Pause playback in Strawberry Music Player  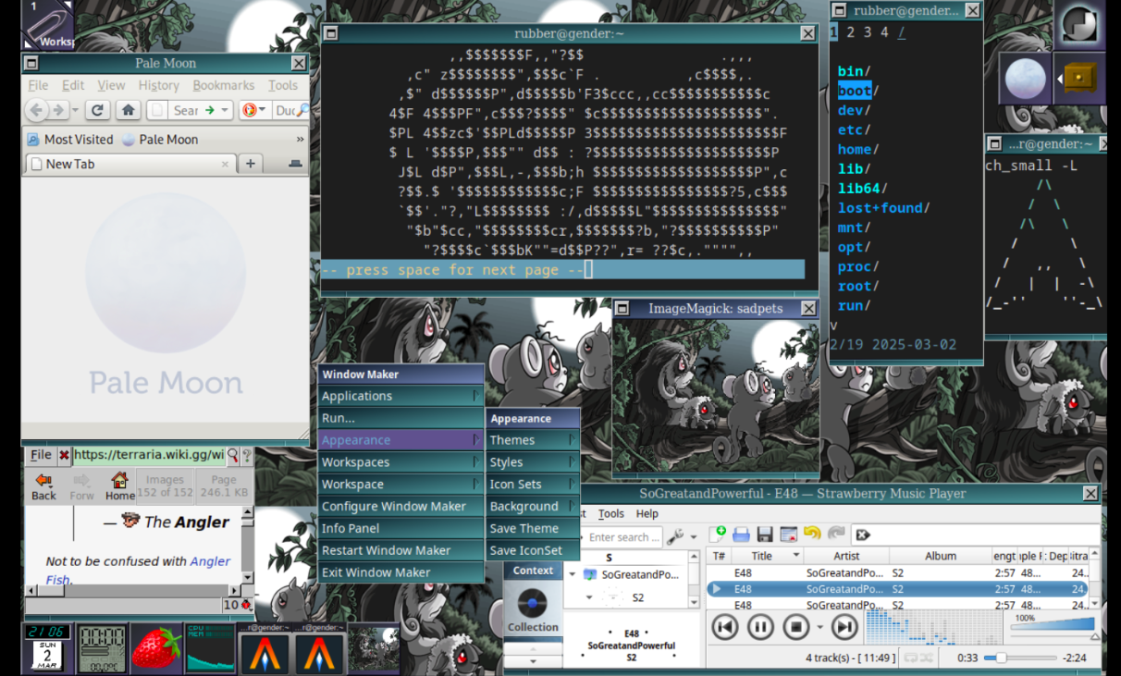tap(760, 628)
